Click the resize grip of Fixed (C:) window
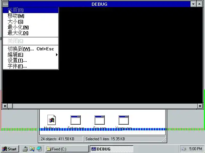 164,140
